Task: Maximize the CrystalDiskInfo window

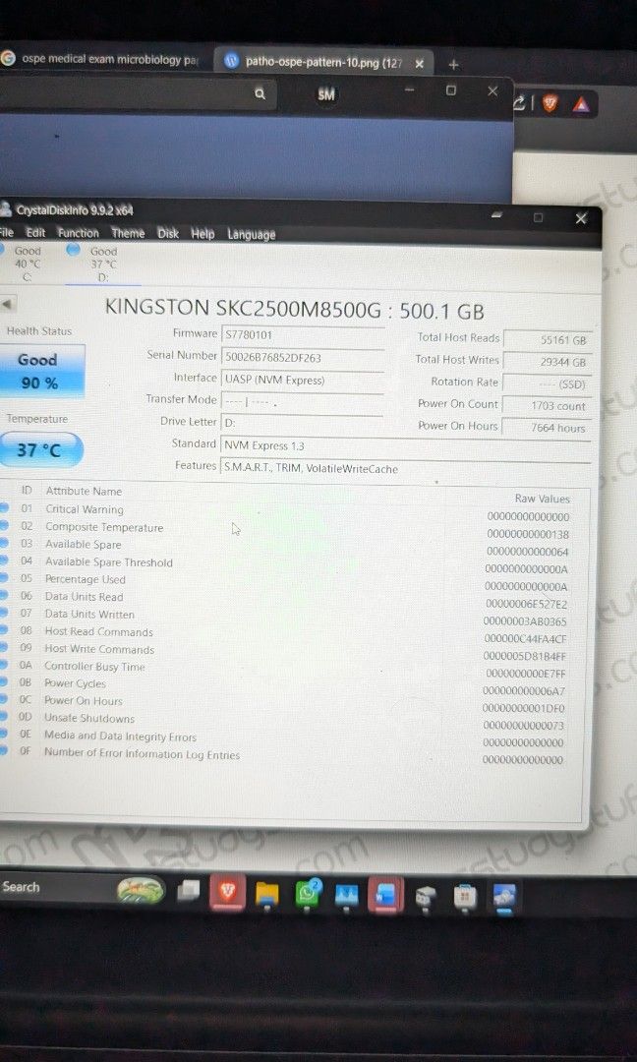Action: [x=538, y=217]
